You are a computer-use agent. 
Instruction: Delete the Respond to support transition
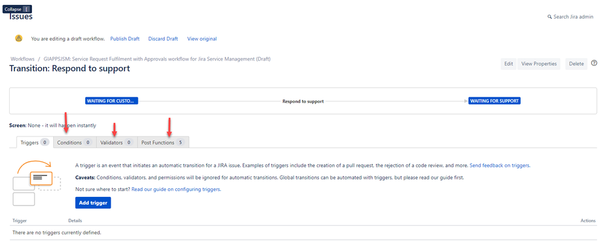coord(576,64)
